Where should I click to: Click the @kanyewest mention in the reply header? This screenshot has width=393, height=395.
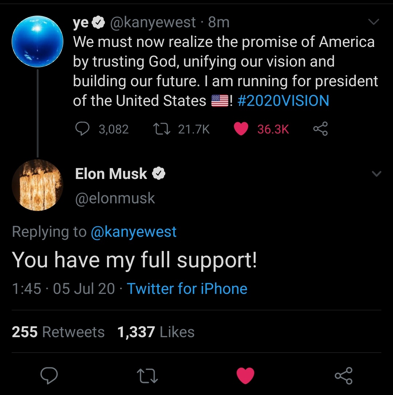pos(134,232)
